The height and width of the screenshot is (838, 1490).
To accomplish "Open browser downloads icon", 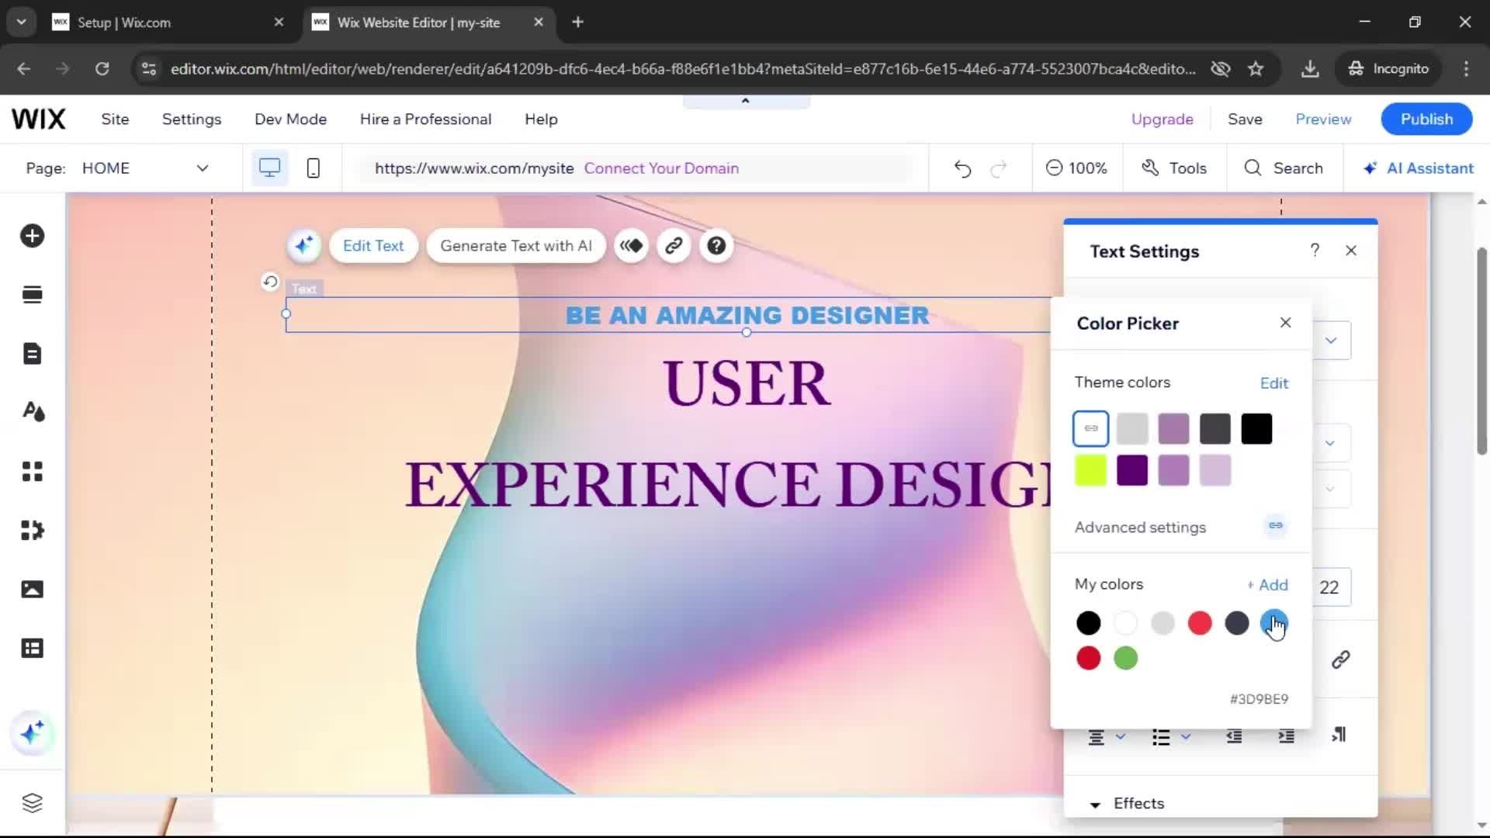I will 1310,69.
